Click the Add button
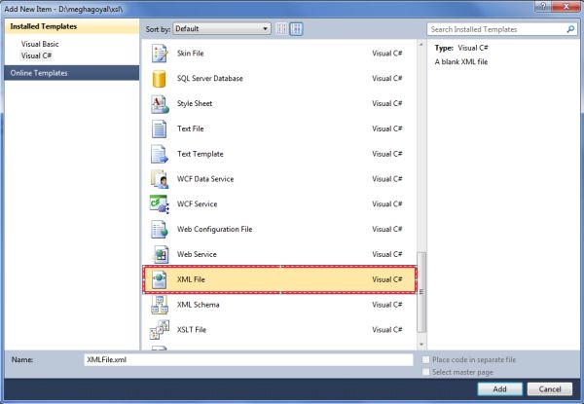This screenshot has height=404, width=584. tap(500, 389)
